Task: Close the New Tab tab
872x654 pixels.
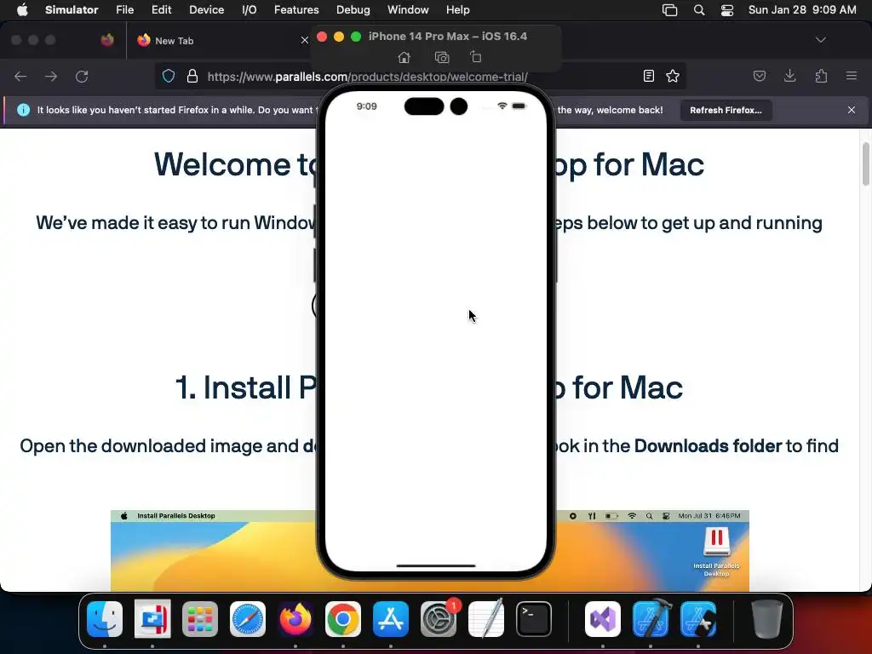Action: [304, 40]
